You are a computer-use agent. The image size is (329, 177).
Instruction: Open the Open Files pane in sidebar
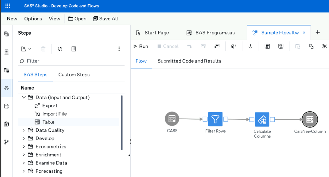(7, 34)
